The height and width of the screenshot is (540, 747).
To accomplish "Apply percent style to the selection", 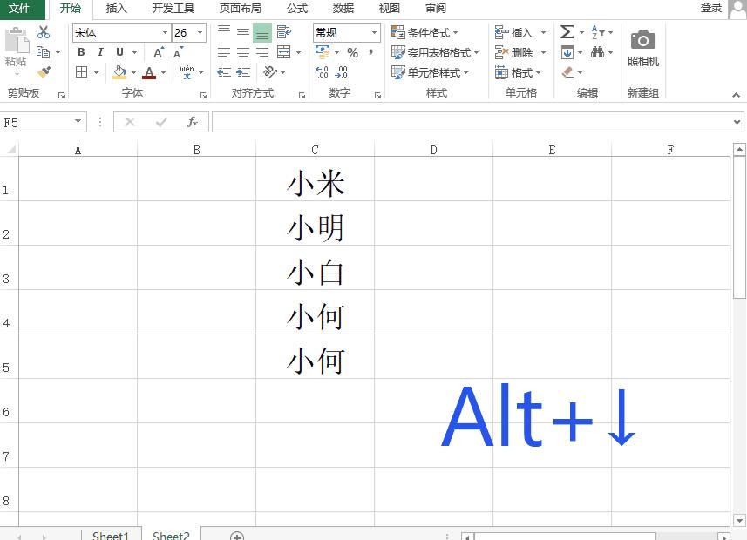I will point(353,52).
